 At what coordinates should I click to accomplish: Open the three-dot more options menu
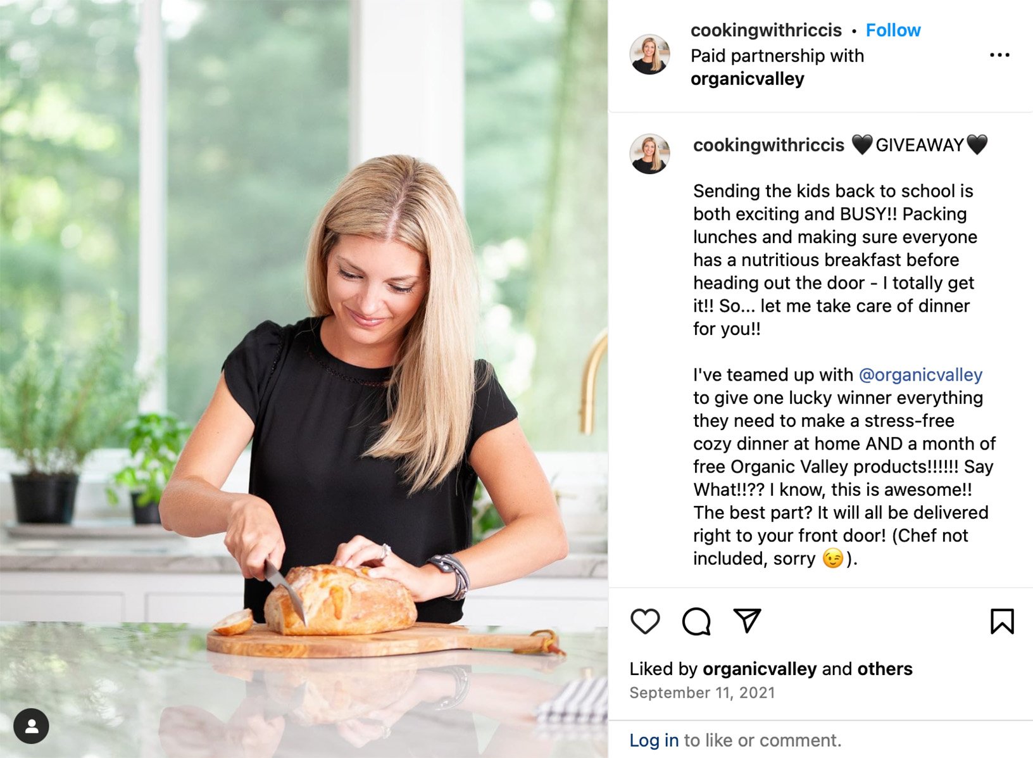999,55
